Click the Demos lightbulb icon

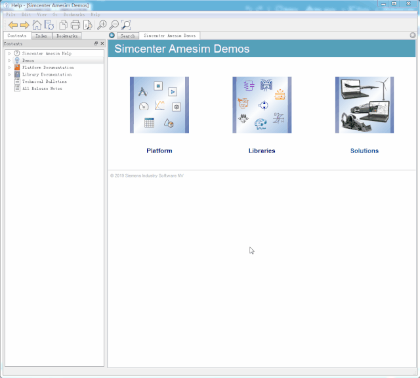[x=17, y=60]
